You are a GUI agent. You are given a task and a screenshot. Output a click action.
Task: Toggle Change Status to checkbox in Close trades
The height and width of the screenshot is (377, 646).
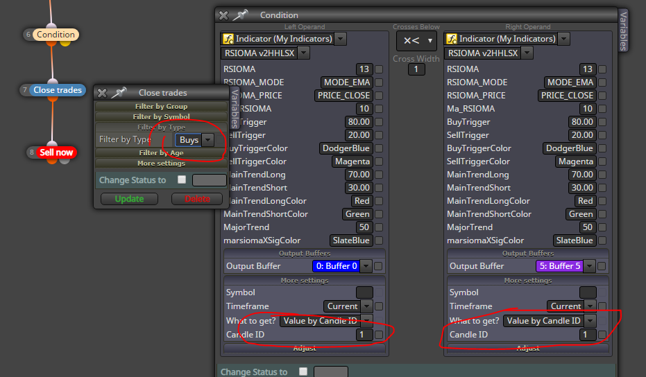click(182, 179)
